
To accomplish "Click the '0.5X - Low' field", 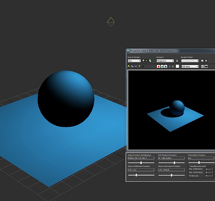I will pyautogui.click(x=141, y=170).
